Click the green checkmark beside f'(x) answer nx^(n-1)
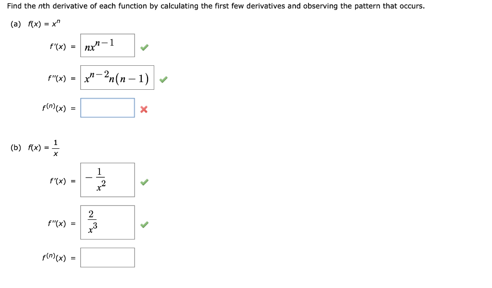 144,47
